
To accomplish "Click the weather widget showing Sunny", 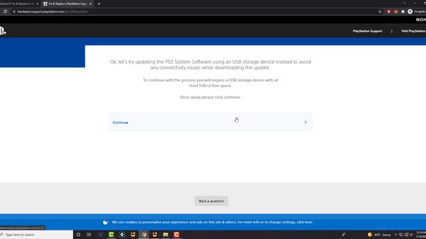I will click(379, 234).
